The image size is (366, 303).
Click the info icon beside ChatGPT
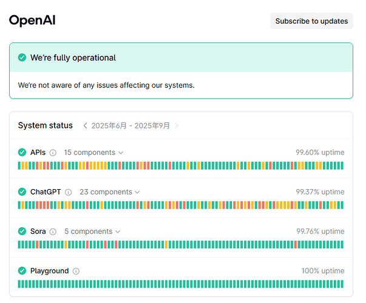(68, 192)
